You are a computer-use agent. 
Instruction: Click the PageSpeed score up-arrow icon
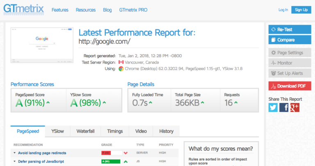click(x=48, y=103)
